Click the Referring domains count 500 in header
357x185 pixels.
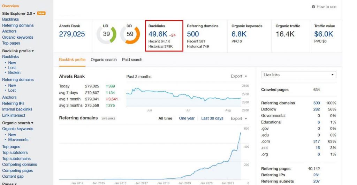(x=193, y=34)
